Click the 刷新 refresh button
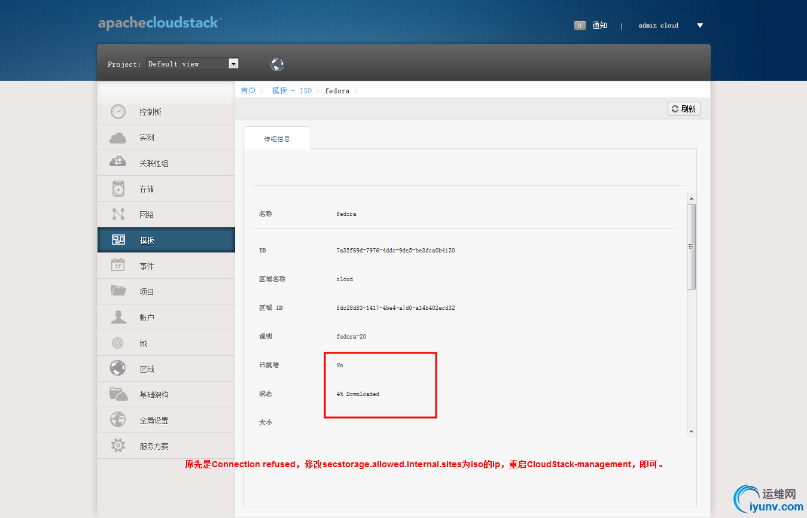Screen dimensions: 807x518 tap(684, 109)
